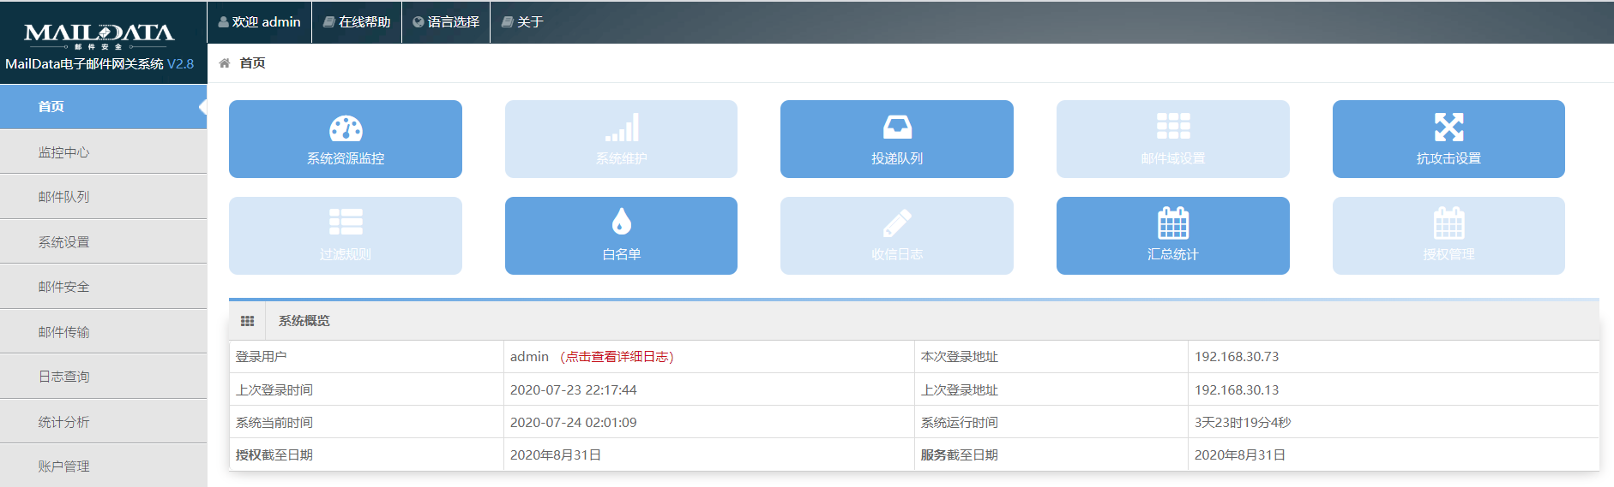Click the 192.168.30.13 last login address
The height and width of the screenshot is (487, 1614).
(x=1237, y=390)
